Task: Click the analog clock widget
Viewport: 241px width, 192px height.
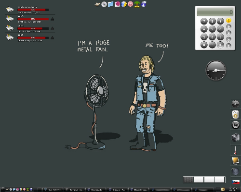Action: (216, 70)
